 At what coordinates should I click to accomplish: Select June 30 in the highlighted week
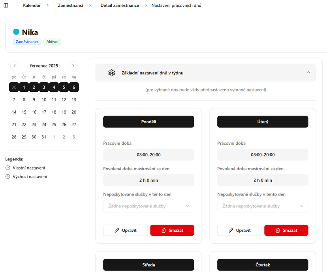point(14,87)
